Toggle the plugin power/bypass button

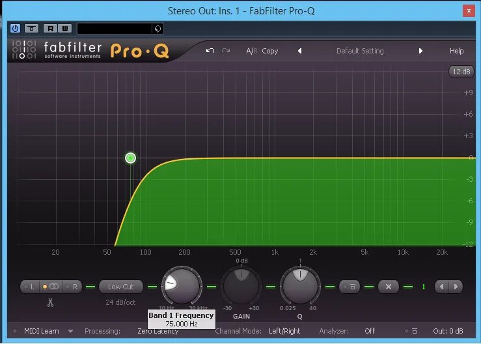pos(15,29)
